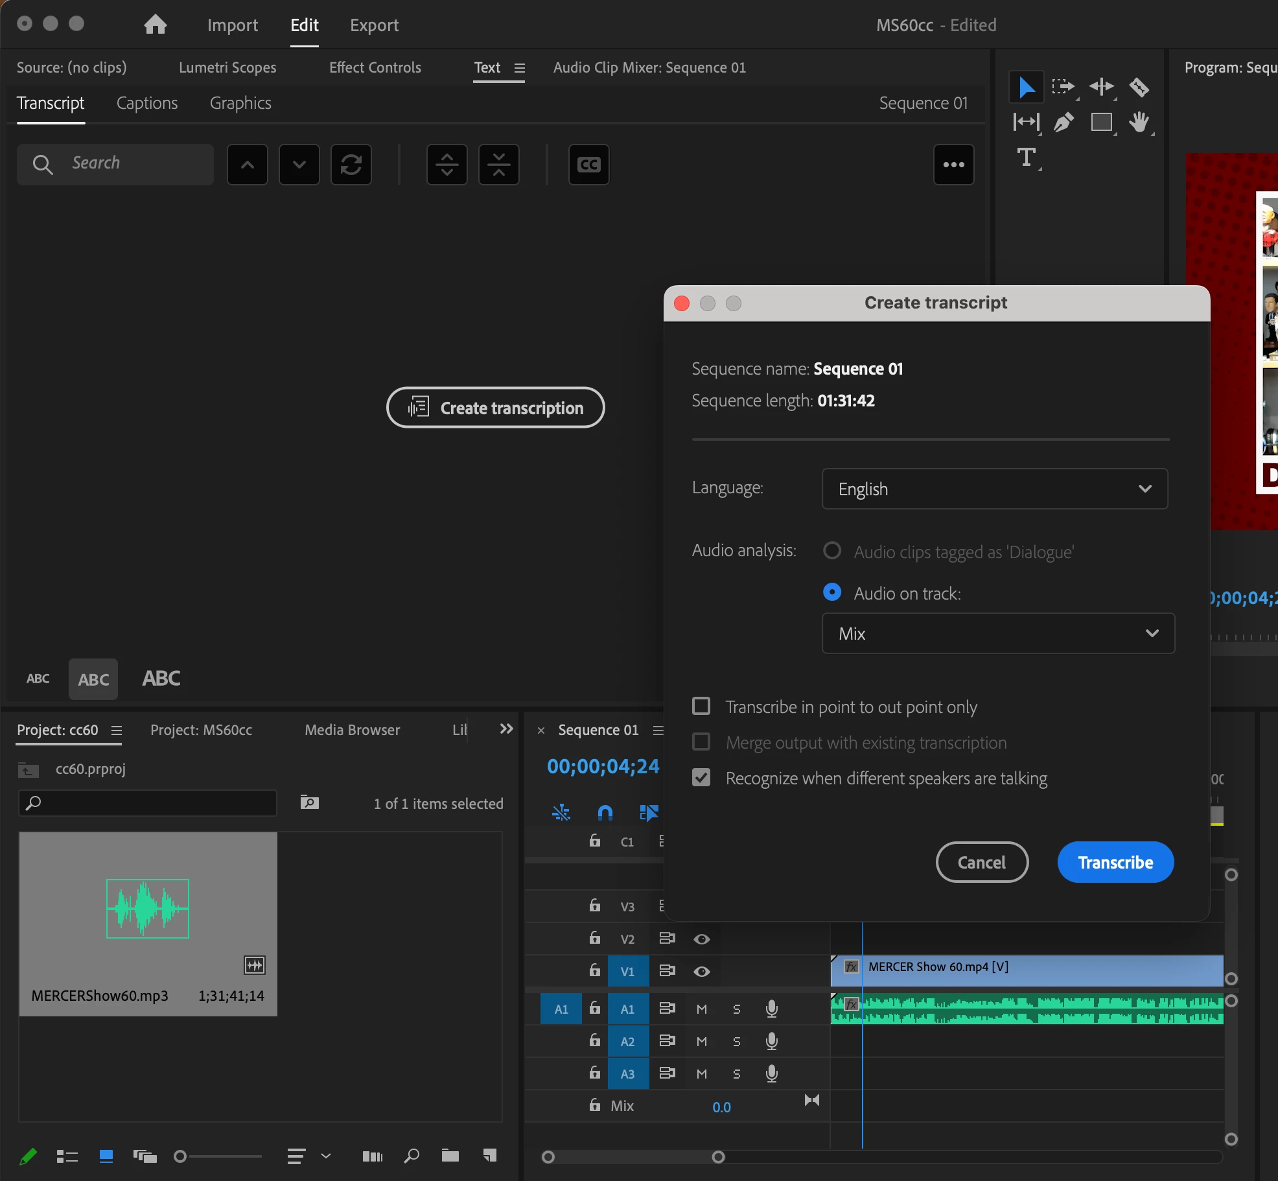Adjust the project thumbnail zoom slider
Viewport: 1278px width, 1181px height.
click(181, 1156)
